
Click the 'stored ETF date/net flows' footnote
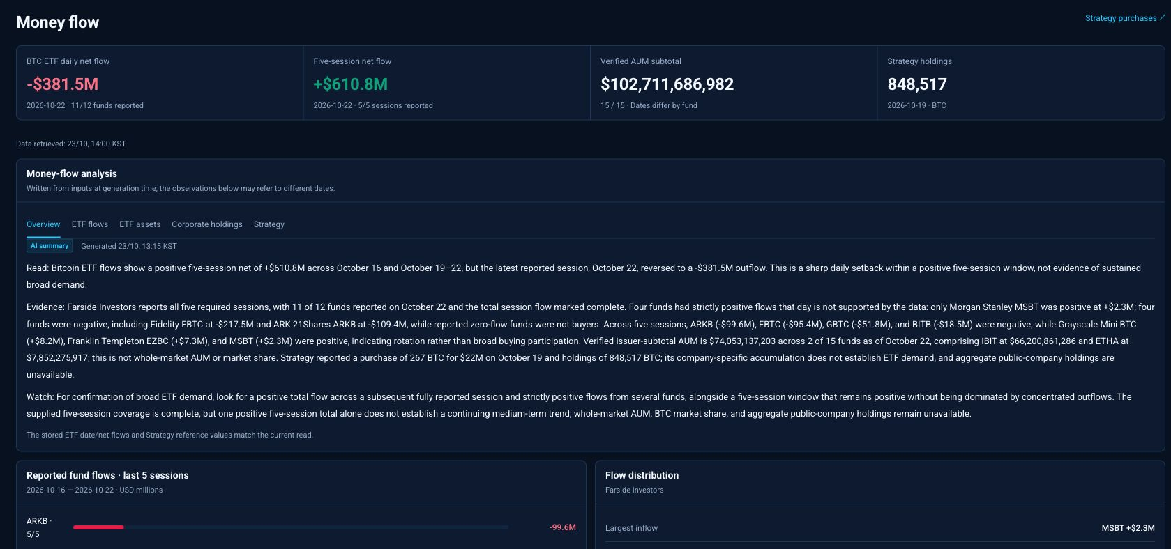[170, 435]
